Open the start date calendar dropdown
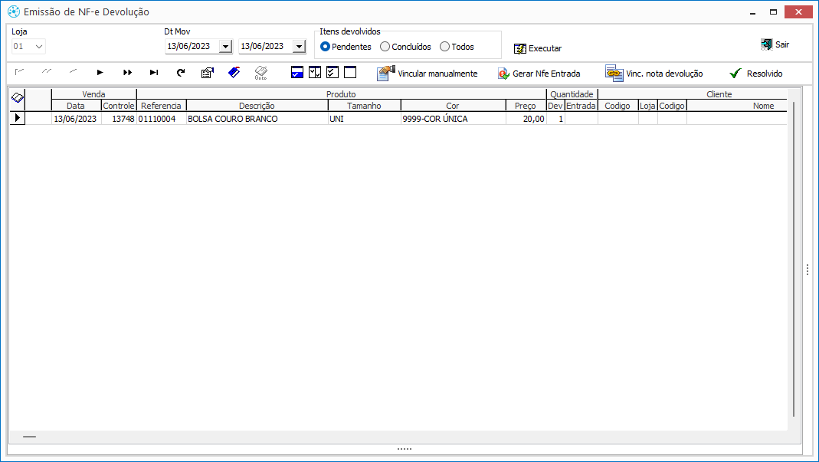This screenshot has height=462, width=819. (225, 47)
